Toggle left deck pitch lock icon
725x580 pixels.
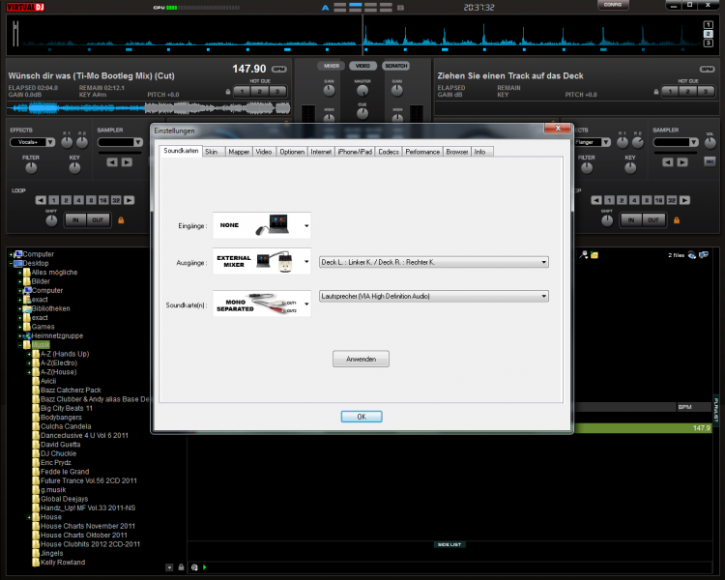228,92
